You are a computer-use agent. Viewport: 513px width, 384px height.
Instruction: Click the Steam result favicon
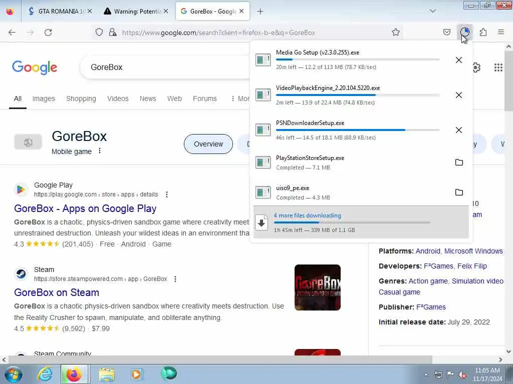(21, 274)
